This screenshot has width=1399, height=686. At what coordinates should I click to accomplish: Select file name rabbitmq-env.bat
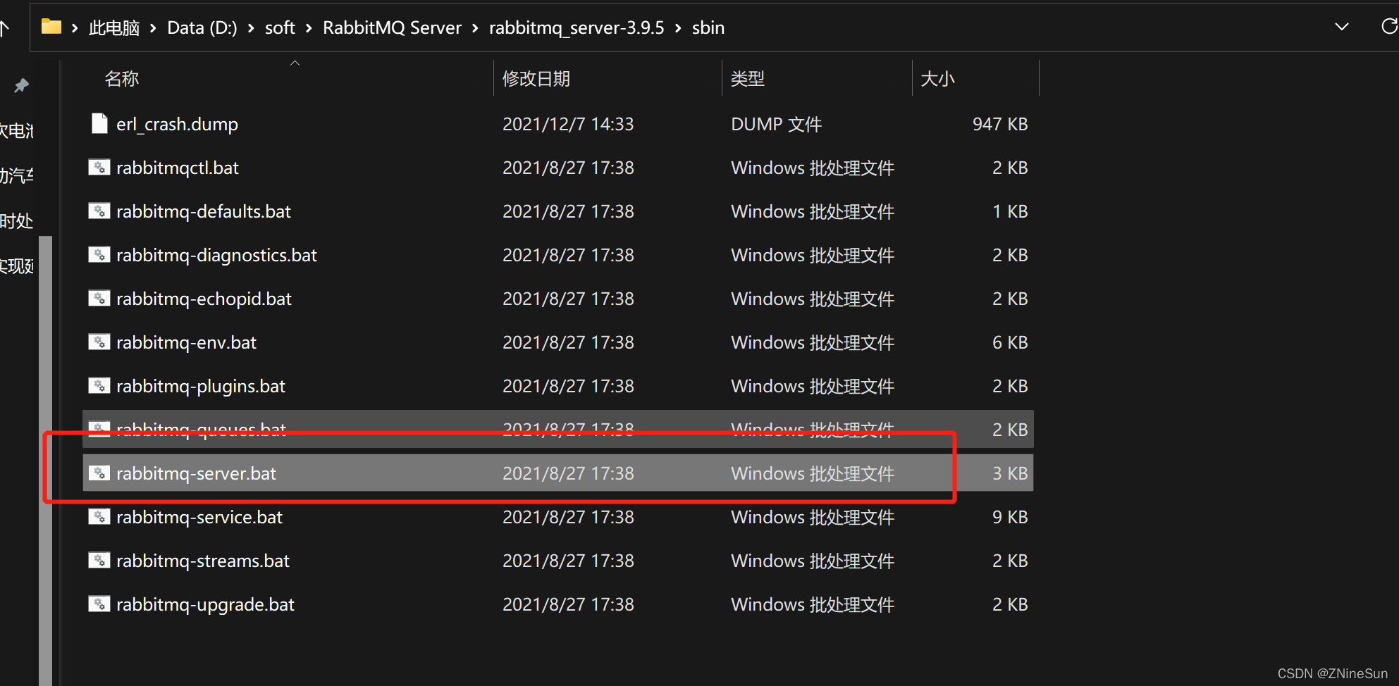pos(186,342)
